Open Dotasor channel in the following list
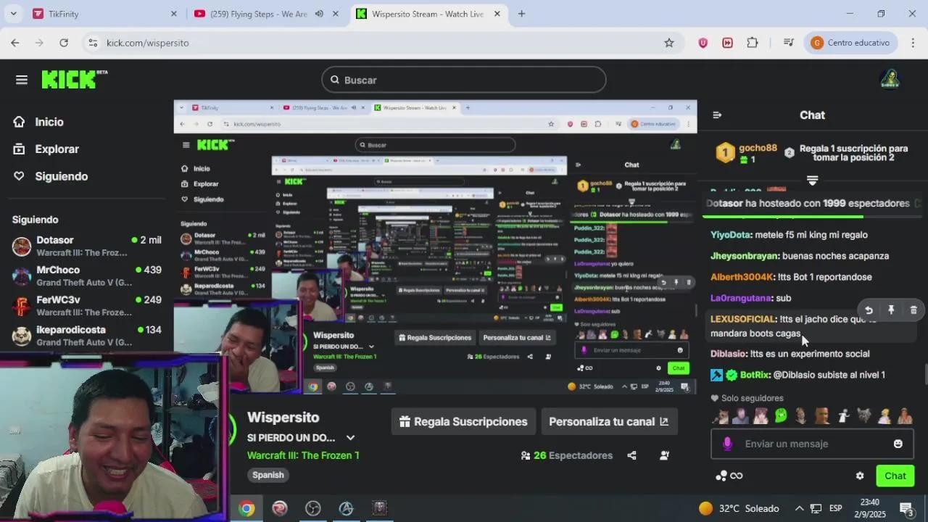The height and width of the screenshot is (522, 928). pos(55,240)
